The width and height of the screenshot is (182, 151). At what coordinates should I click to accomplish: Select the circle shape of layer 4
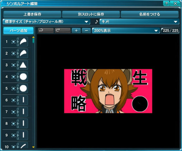point(23,77)
